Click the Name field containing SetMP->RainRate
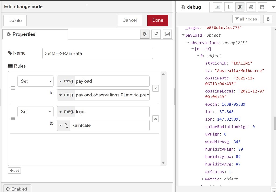 pyautogui.click(x=97, y=53)
